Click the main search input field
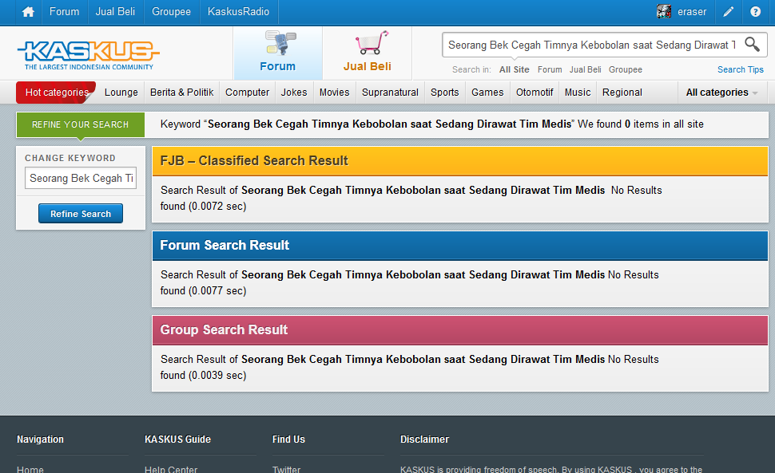This screenshot has height=473, width=775. (592, 45)
